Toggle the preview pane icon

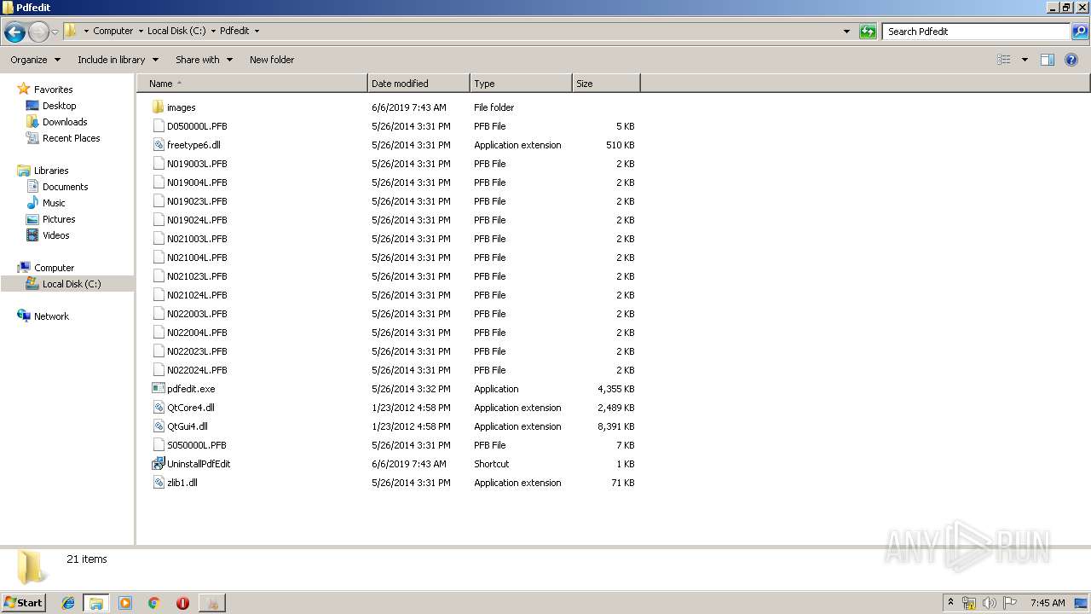[1048, 60]
